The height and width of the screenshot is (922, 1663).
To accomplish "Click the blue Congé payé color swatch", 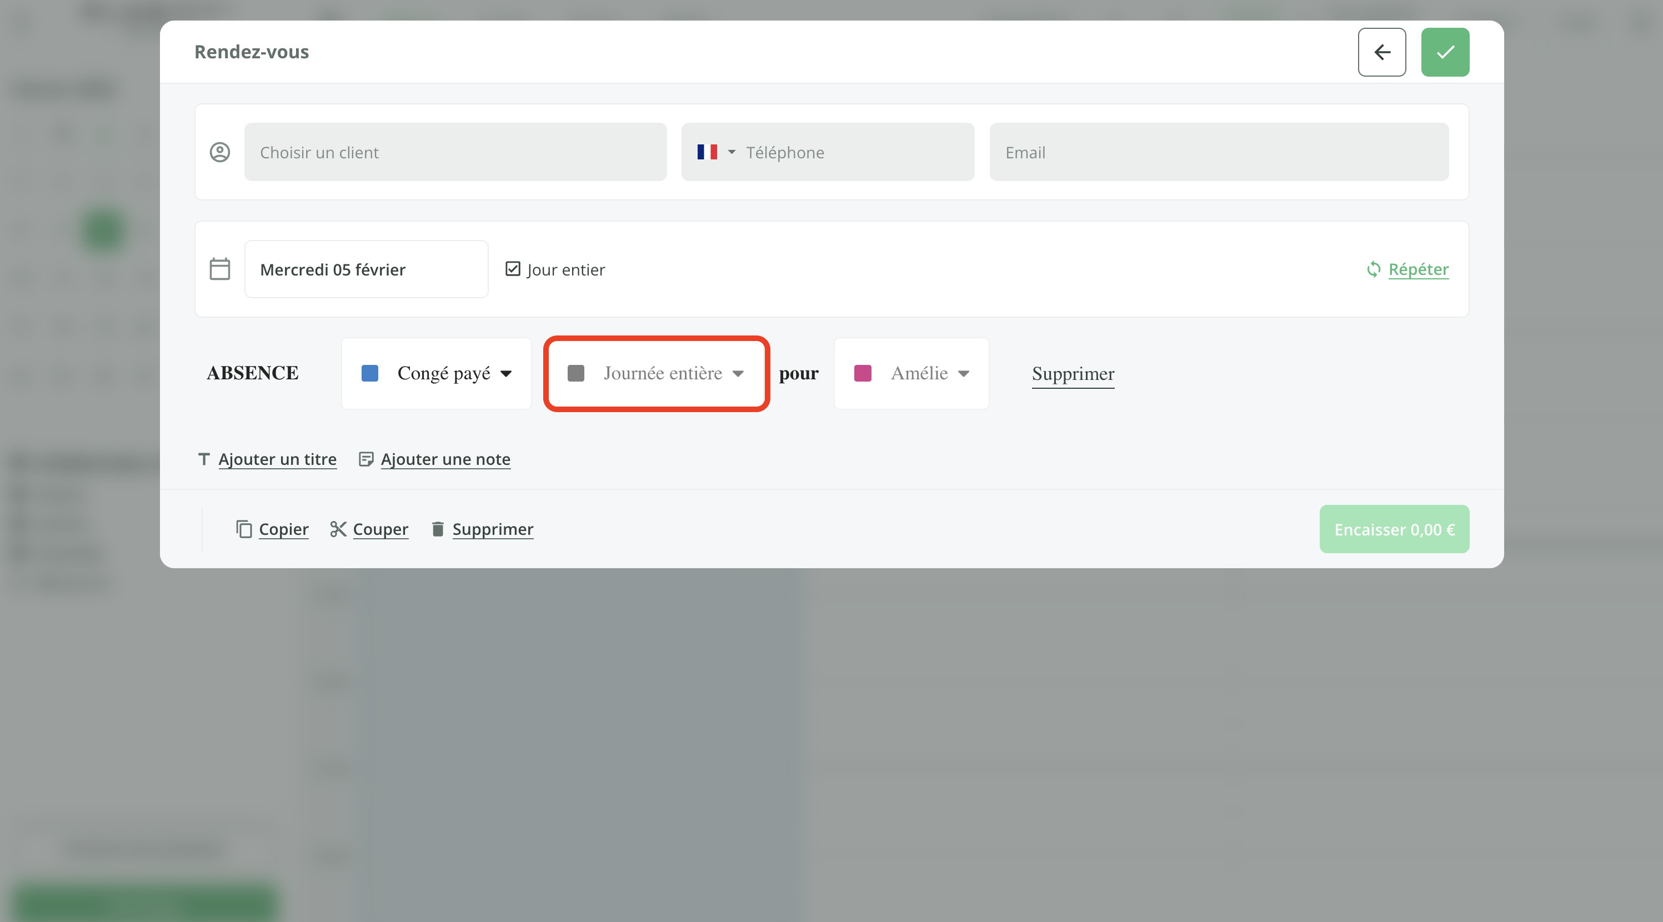I will point(369,373).
